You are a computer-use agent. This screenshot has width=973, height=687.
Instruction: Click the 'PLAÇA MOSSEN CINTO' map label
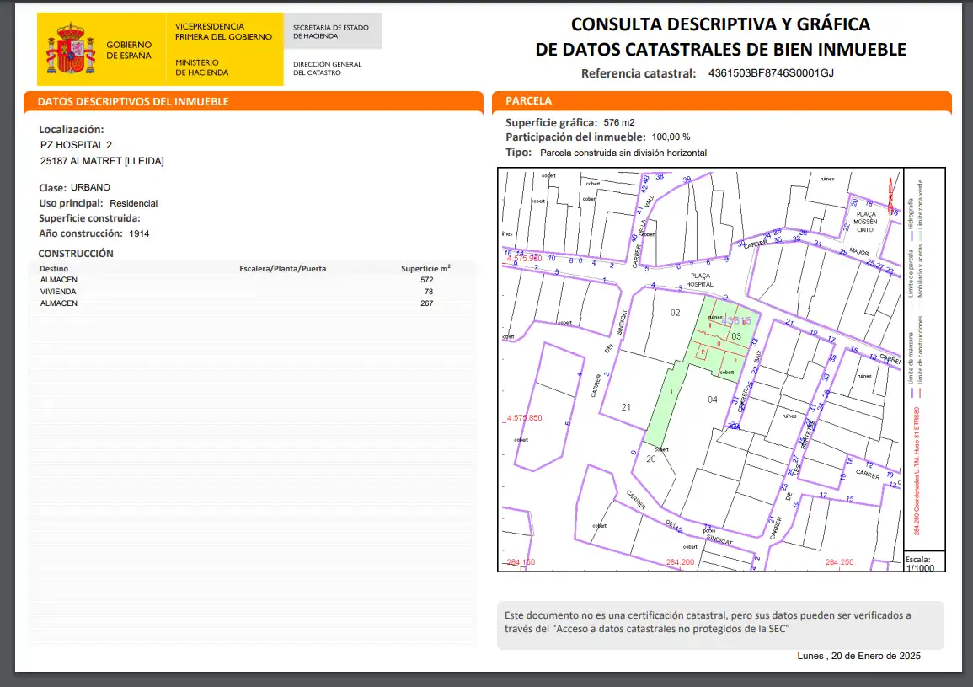click(865, 222)
